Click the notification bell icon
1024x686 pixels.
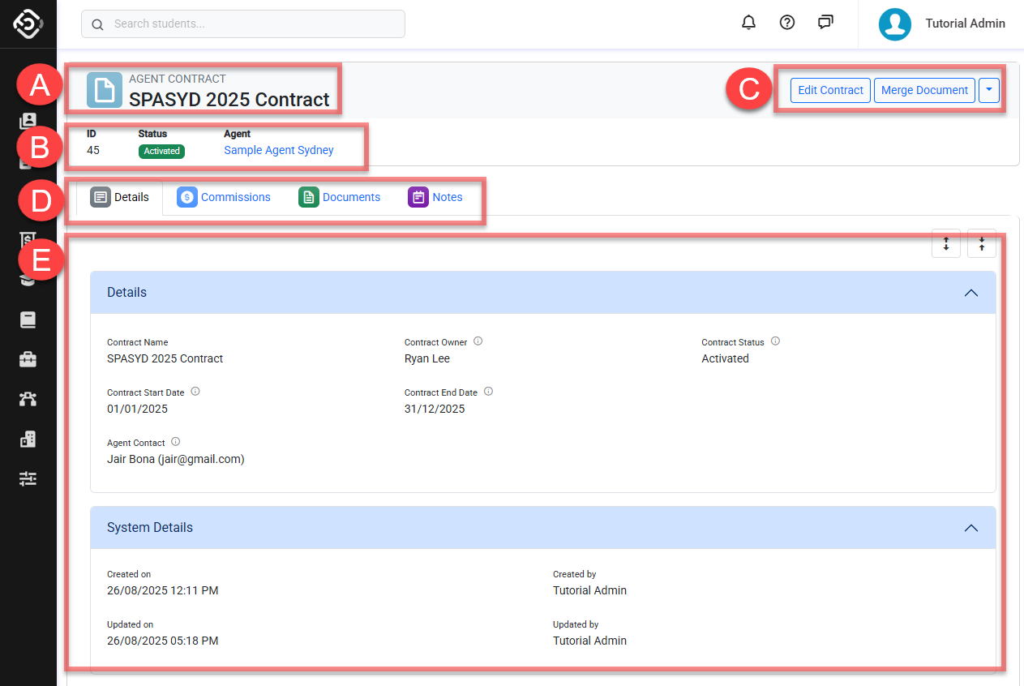tap(748, 23)
